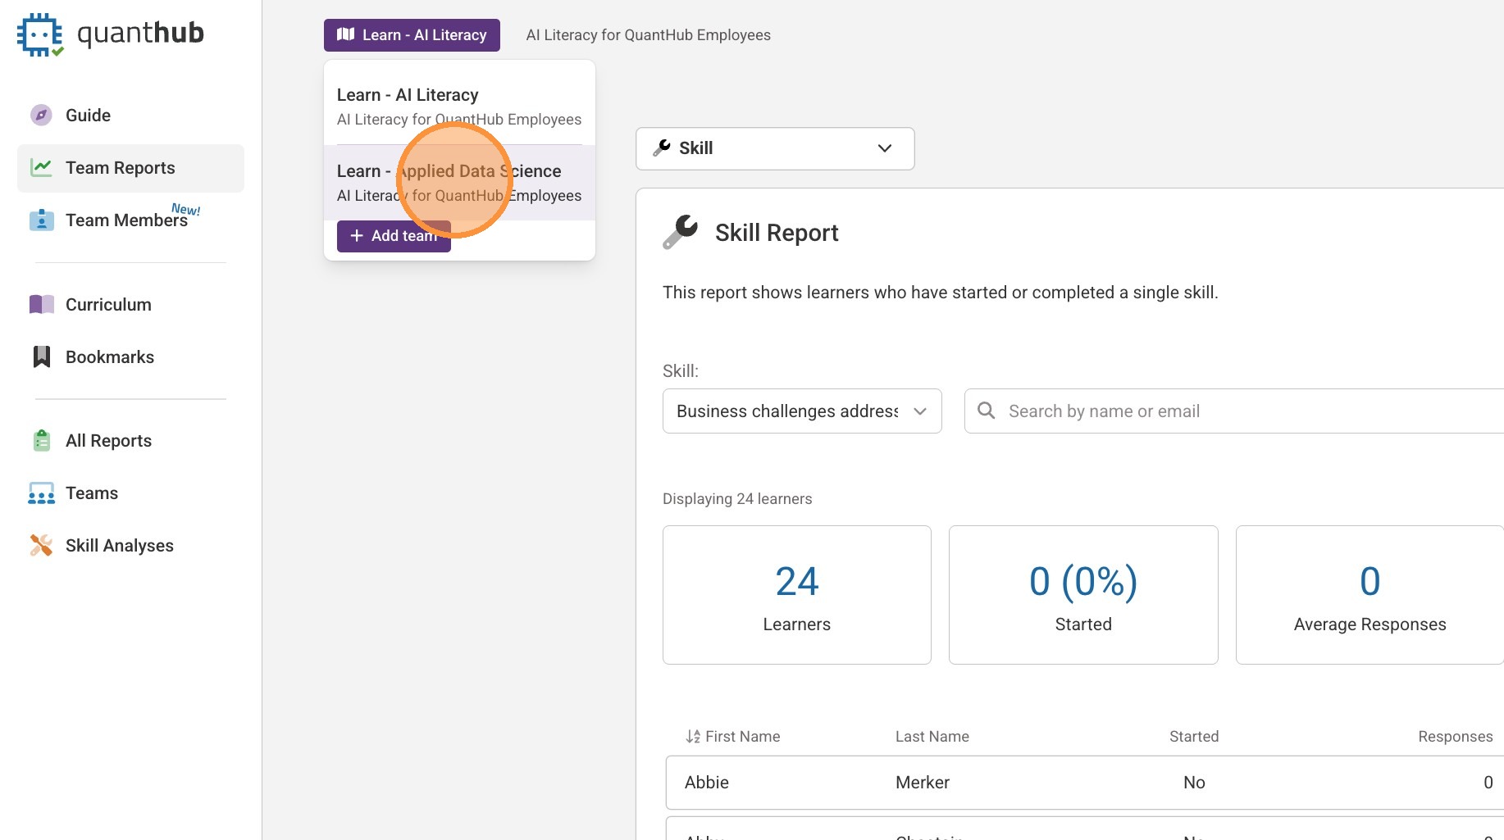1504x840 pixels.
Task: Click the Search by name or email field
Action: 1230,411
